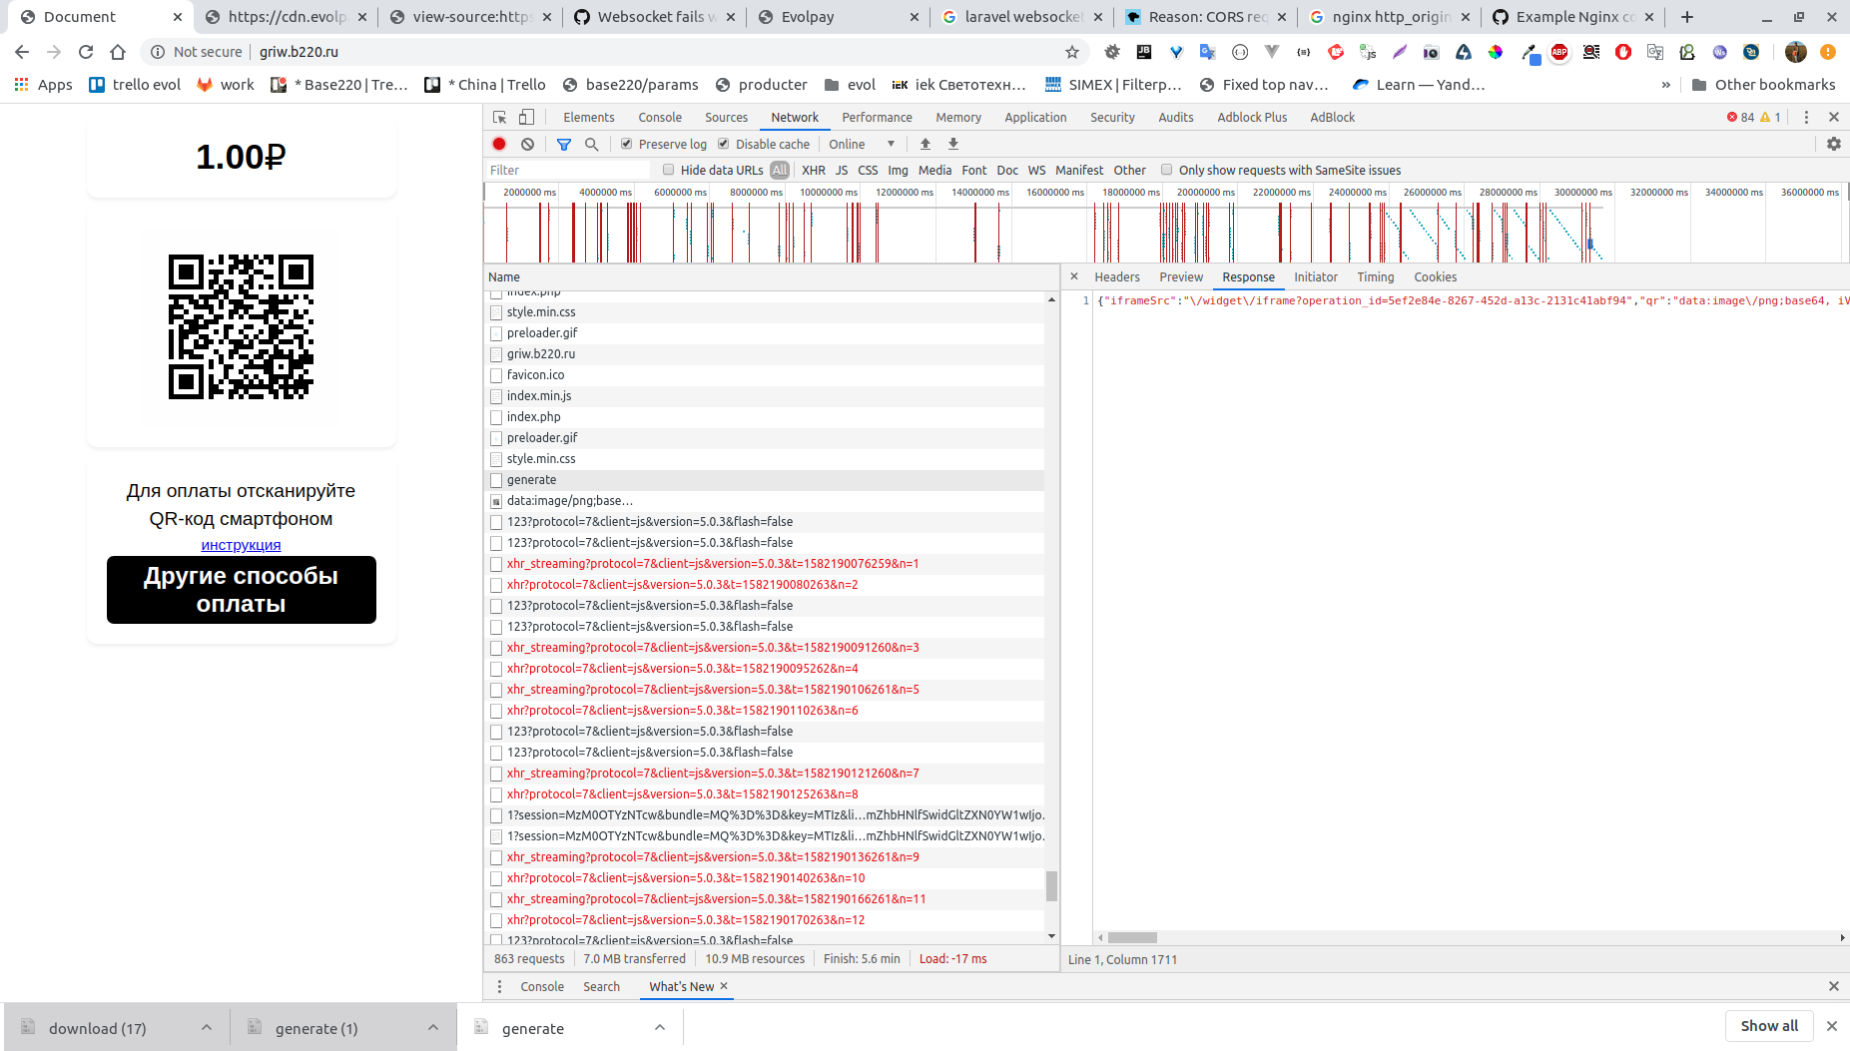Open the Preview tab of the request
1850x1051 pixels.
click(1181, 276)
